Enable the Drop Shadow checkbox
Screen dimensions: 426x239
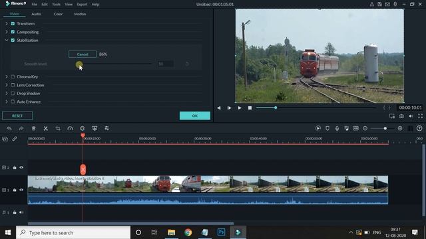(x=13, y=93)
